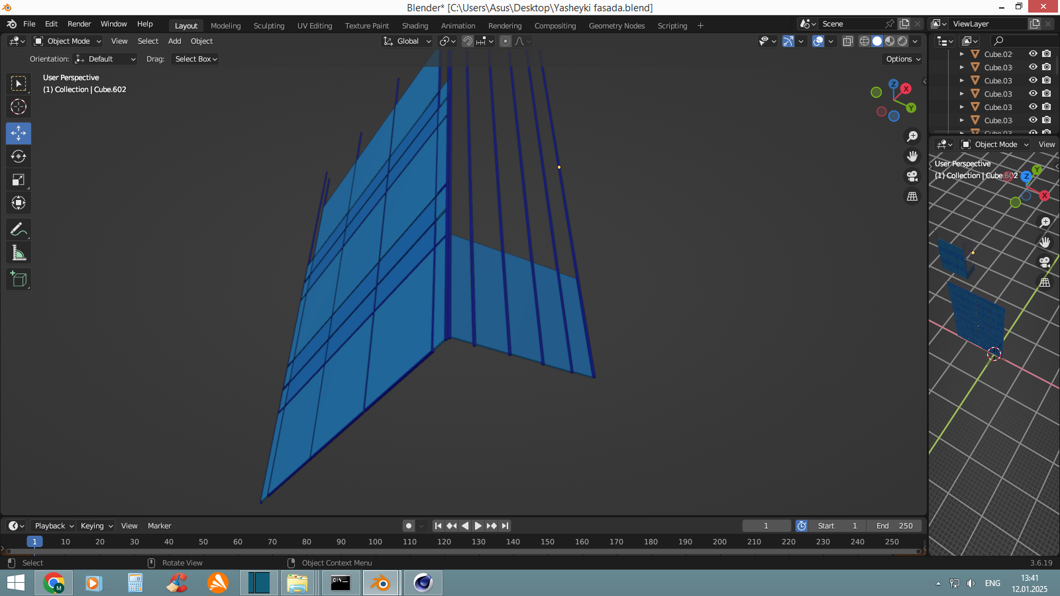Select the Rotate tool
Screen dimensions: 1060x596
click(19, 157)
